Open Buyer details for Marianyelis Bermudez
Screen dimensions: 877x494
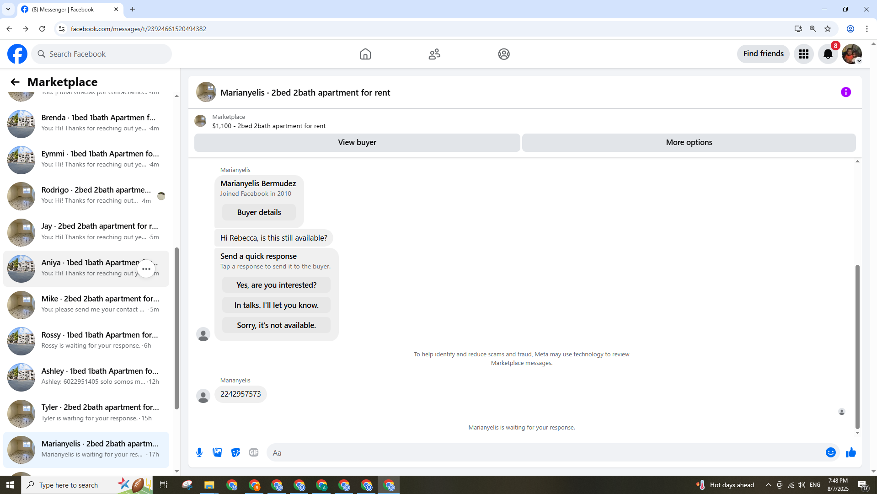click(x=259, y=212)
